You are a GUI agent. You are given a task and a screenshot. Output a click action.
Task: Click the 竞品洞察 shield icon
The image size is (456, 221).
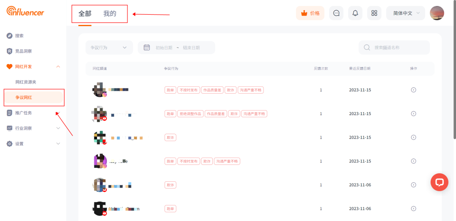(x=10, y=51)
